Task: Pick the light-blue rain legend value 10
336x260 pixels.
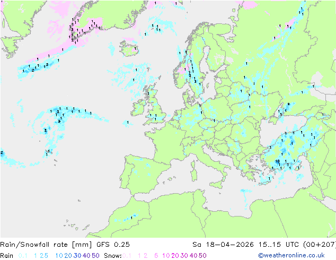Action: tap(59, 256)
